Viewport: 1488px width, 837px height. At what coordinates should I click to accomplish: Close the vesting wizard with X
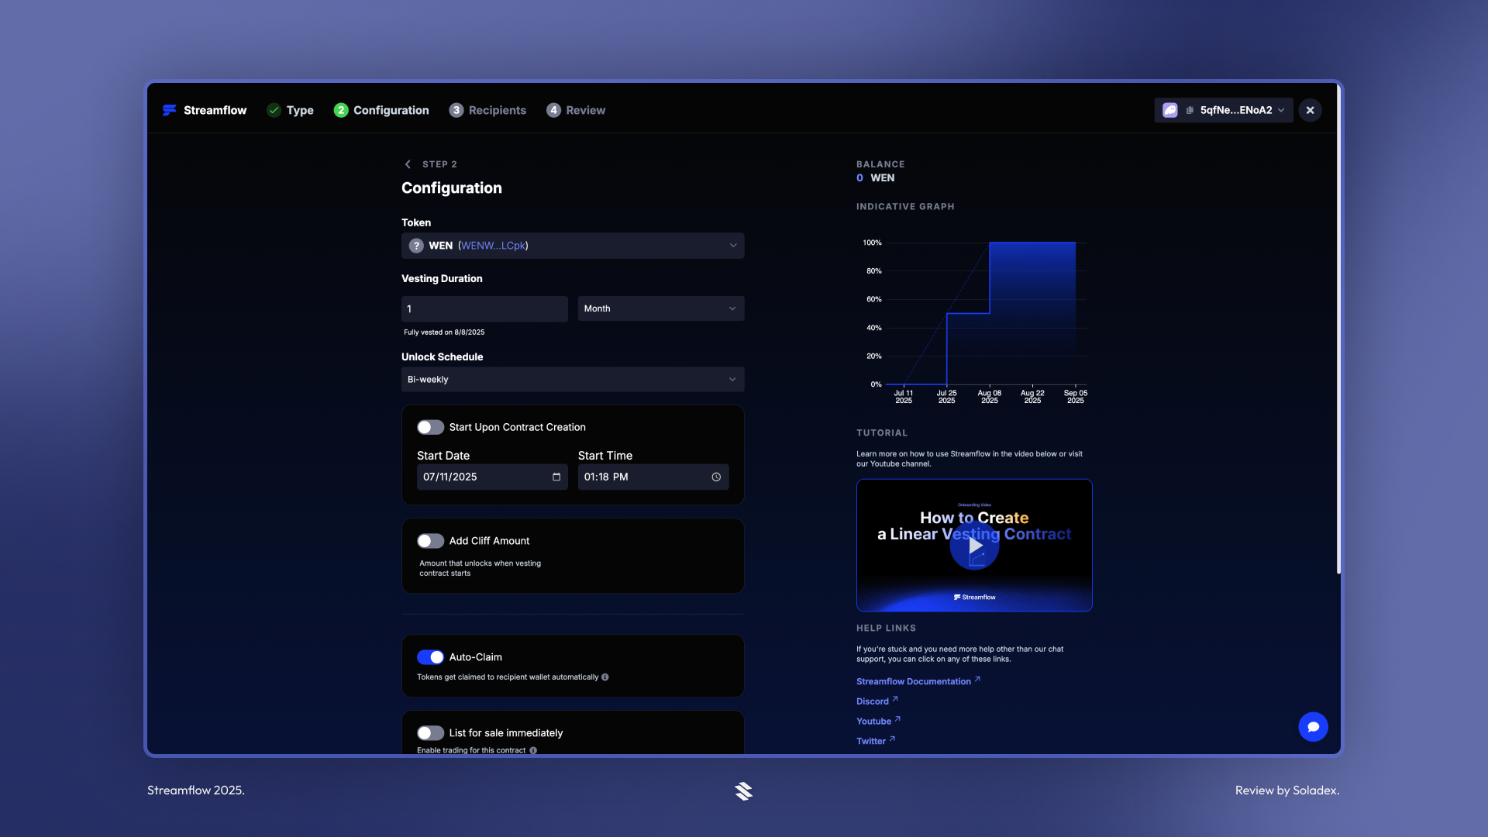click(x=1310, y=110)
